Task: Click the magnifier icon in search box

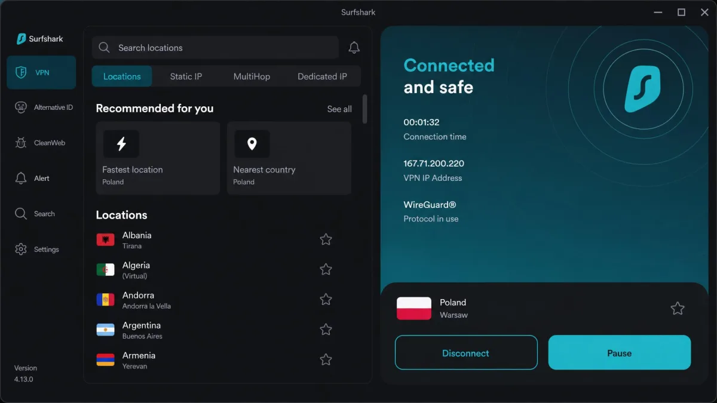Action: coord(104,48)
